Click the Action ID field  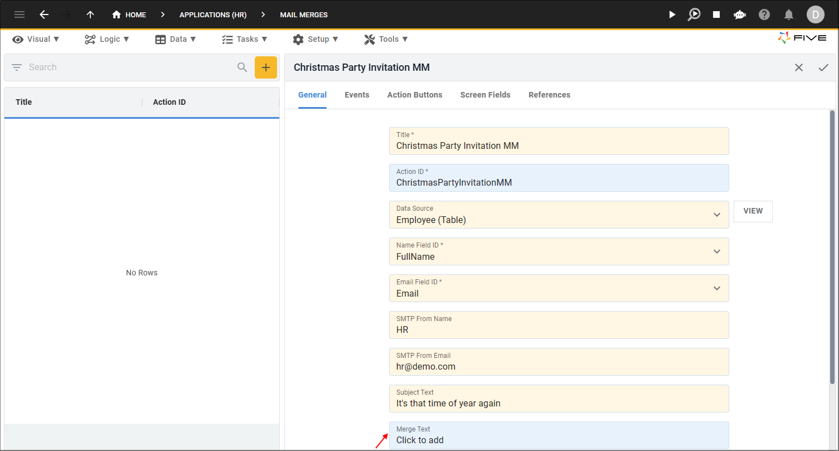coord(559,178)
